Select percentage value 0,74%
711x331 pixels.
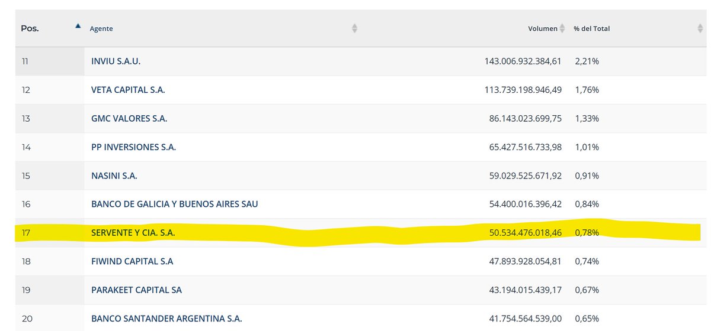tap(587, 261)
